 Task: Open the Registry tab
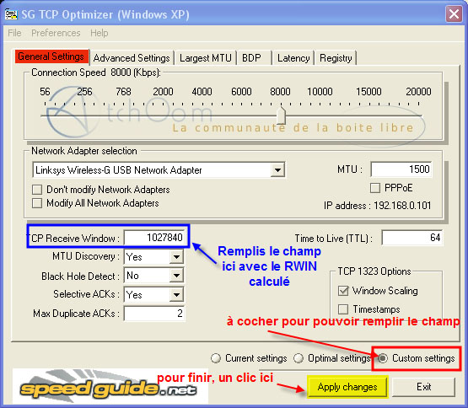click(336, 58)
